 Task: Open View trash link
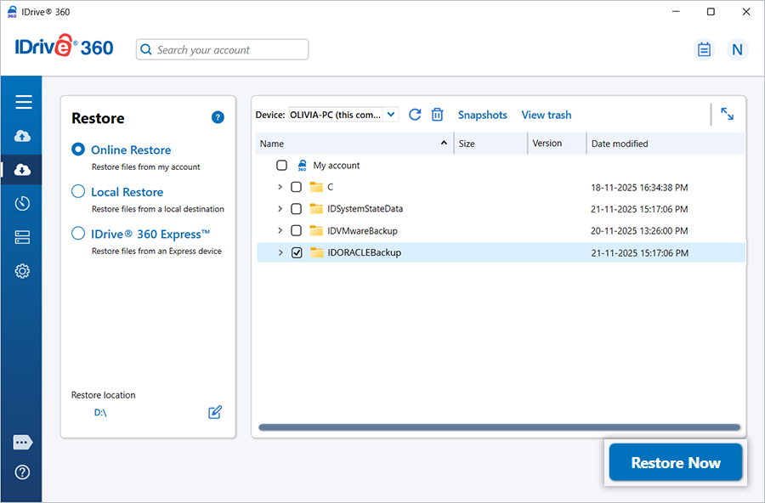point(546,115)
